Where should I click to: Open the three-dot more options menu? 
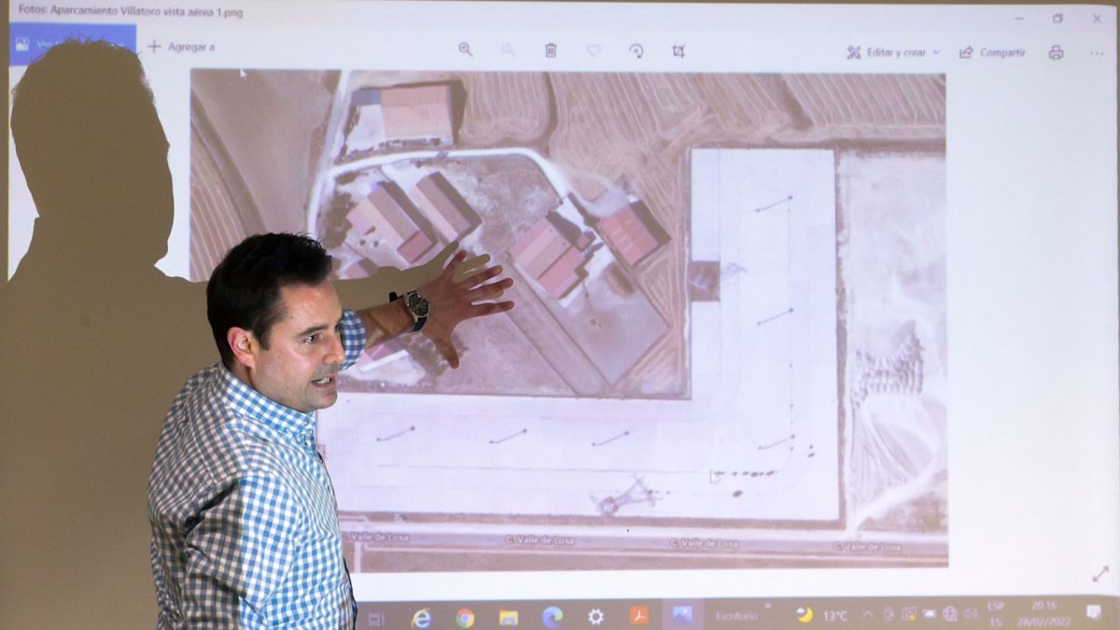click(1097, 53)
